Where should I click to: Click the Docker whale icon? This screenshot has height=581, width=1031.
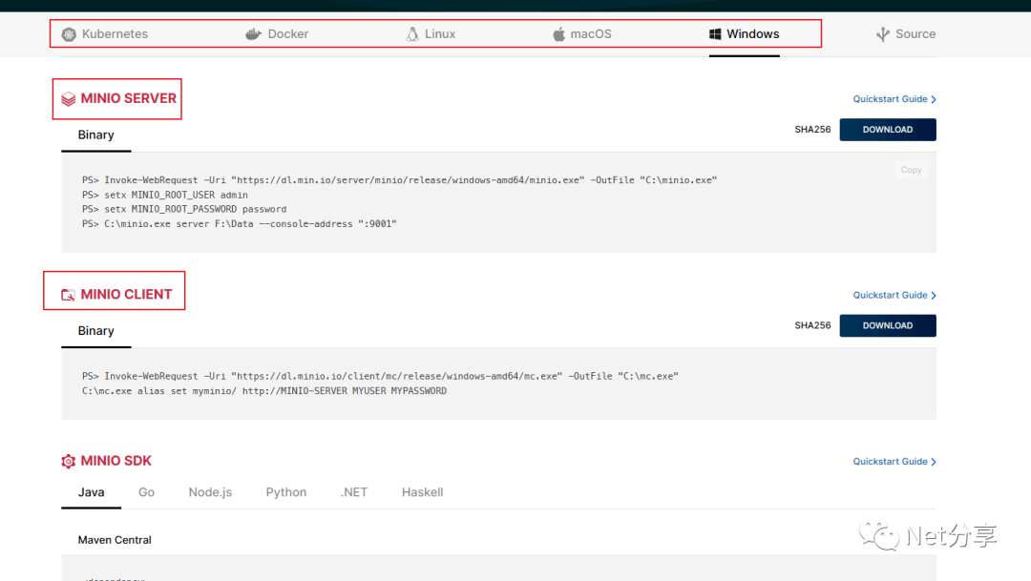[x=253, y=34]
